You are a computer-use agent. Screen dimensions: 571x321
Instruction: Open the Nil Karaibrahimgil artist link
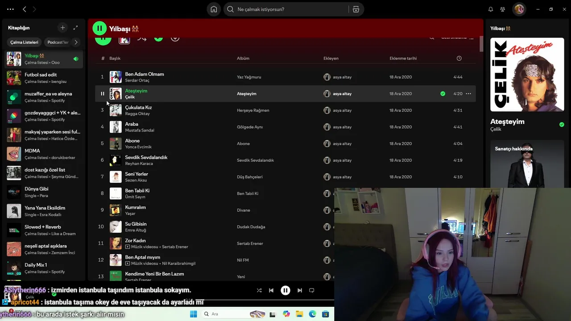(x=178, y=263)
